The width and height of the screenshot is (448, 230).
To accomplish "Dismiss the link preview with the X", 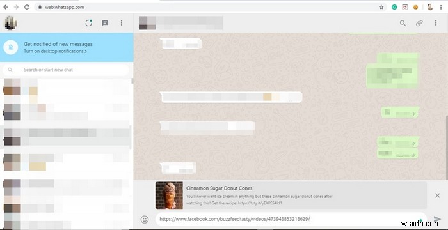I will tap(437, 195).
